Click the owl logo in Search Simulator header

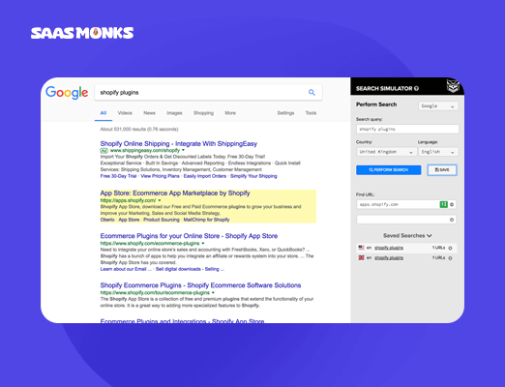tap(453, 86)
